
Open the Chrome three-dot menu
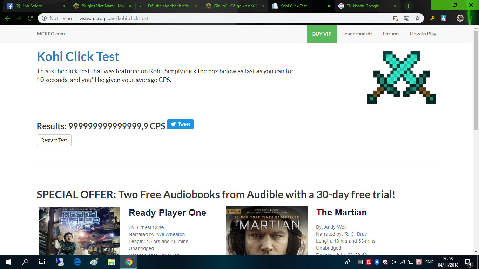pyautogui.click(x=471, y=18)
